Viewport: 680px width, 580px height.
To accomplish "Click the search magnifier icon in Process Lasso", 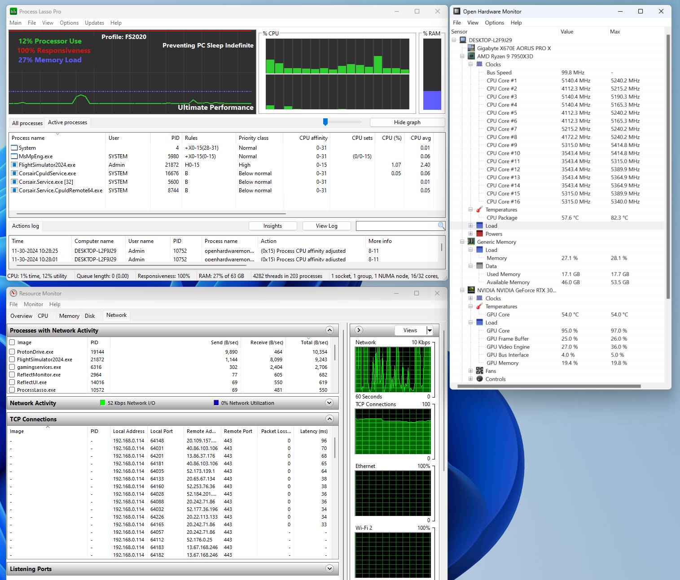I will (440, 225).
